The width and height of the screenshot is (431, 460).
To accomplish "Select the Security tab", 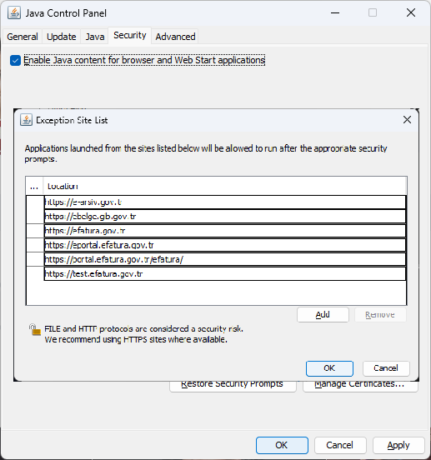I will coord(130,36).
